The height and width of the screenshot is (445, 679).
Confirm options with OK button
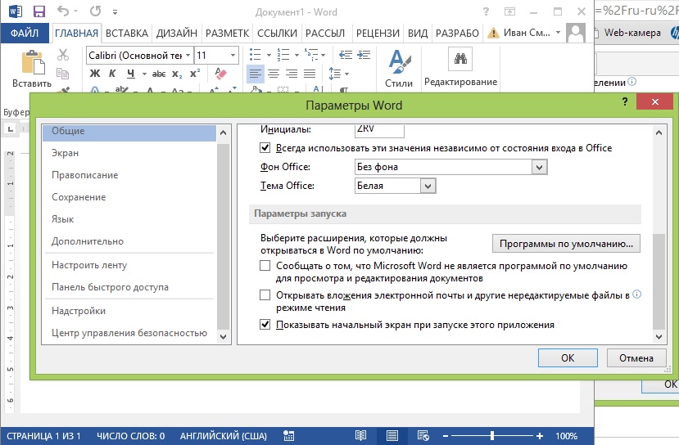click(568, 358)
